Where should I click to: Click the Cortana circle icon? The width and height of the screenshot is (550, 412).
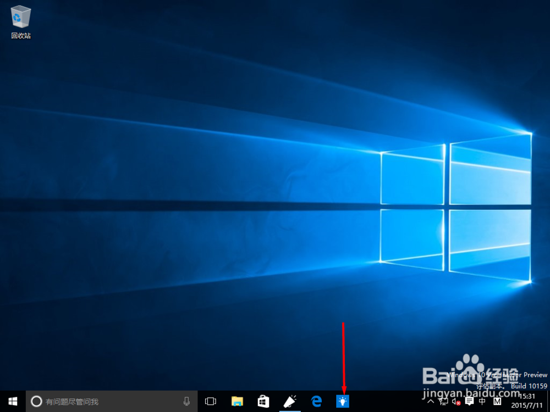point(36,401)
